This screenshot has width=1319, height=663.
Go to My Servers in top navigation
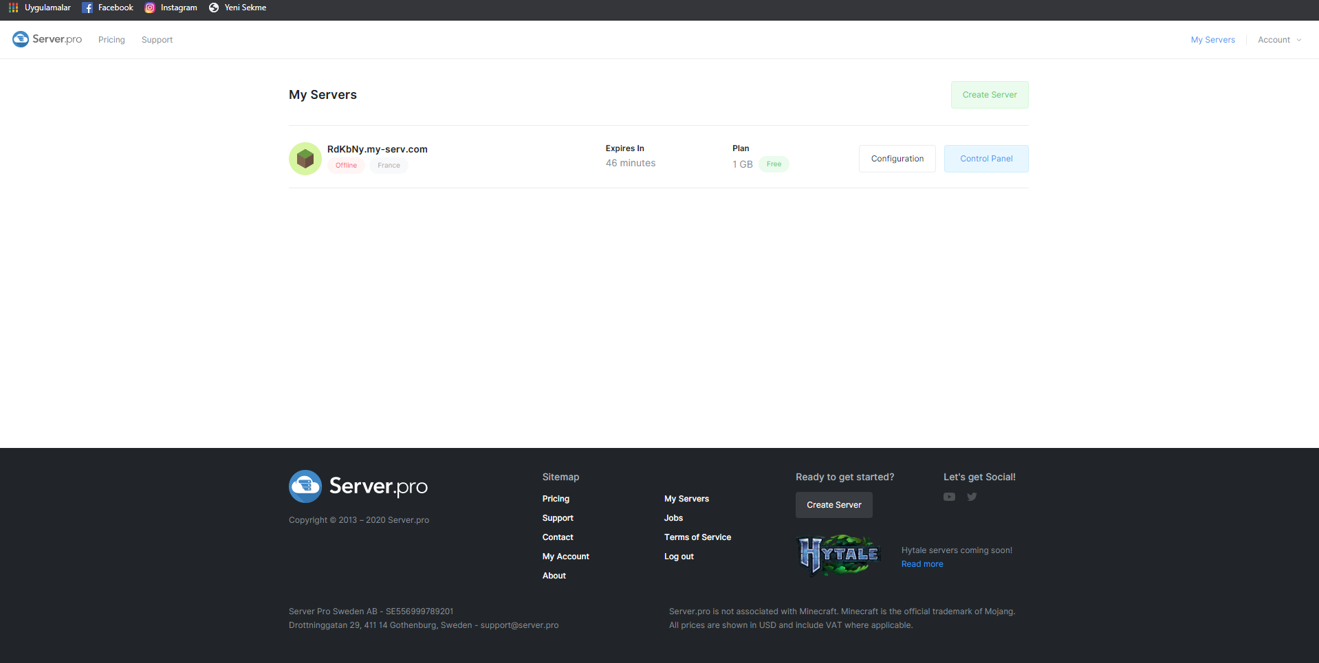pyautogui.click(x=1213, y=40)
